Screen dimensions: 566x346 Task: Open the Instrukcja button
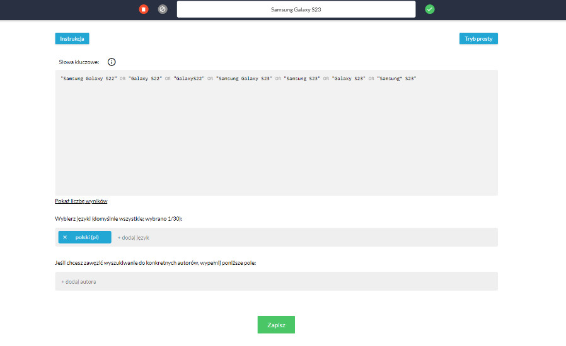coord(72,38)
